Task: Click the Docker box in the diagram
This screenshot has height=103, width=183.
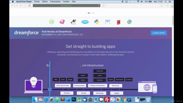Action: pyautogui.click(x=83, y=80)
